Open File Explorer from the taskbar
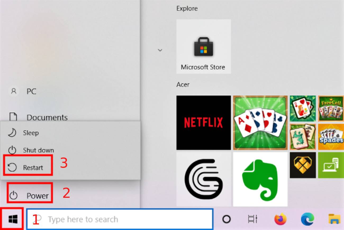 tap(334, 219)
